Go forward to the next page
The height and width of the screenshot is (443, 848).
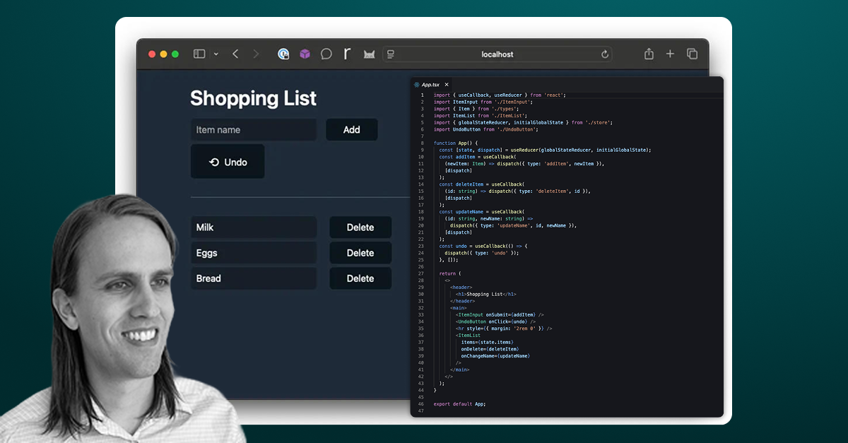256,54
